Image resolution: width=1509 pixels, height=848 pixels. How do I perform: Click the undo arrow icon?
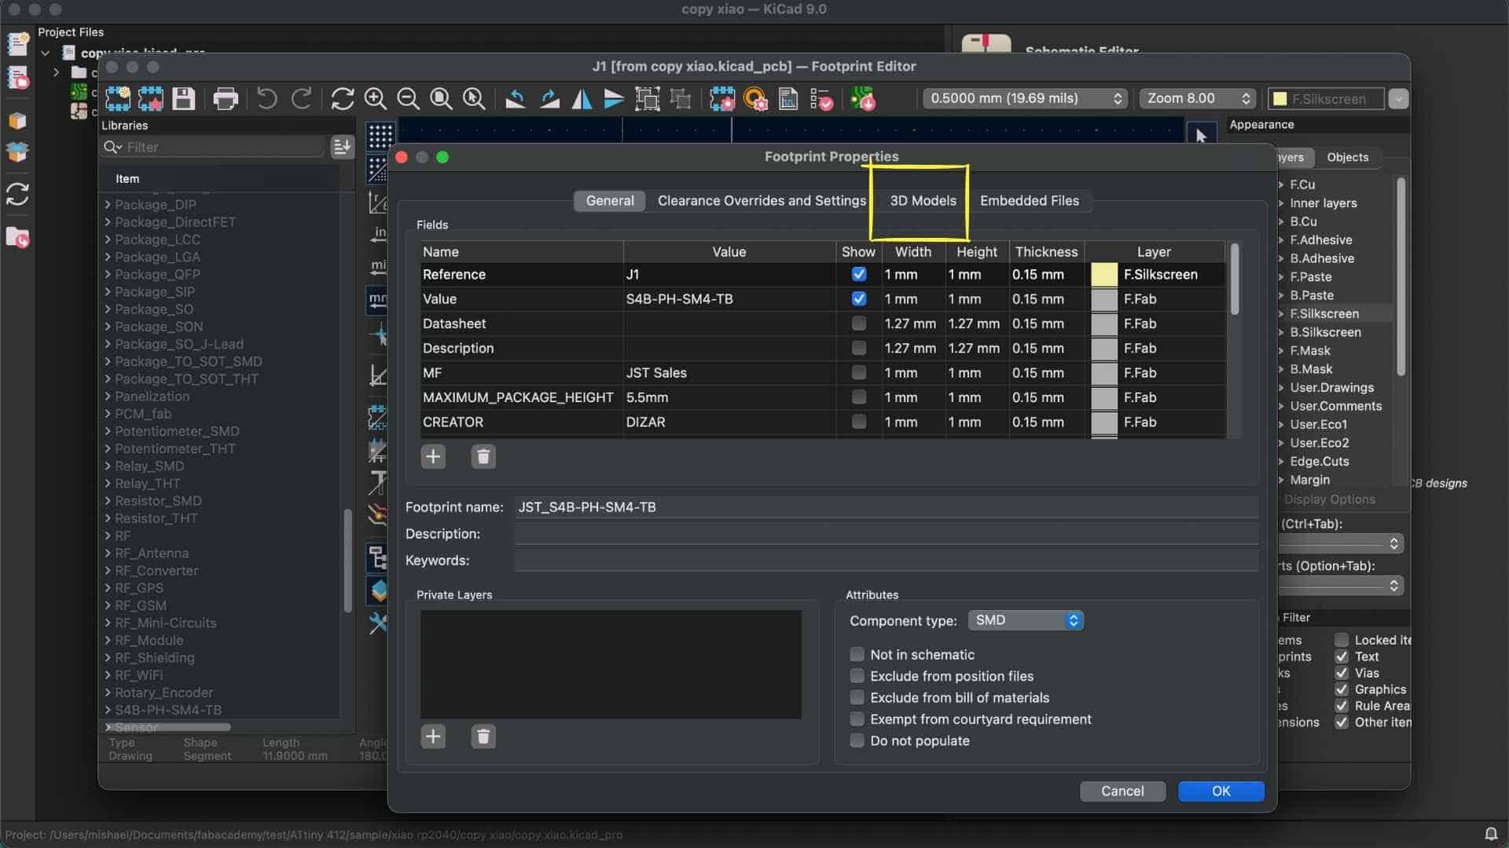coord(267,99)
